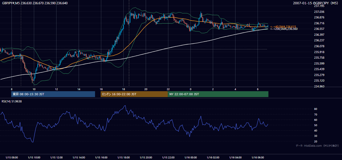The width and height of the screenshot is (342, 160).
Task: Click RSI scale value 80
Action: pyautogui.click(x=316, y=109)
